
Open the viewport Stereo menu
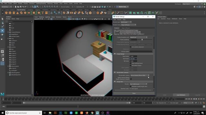click(x=65, y=17)
